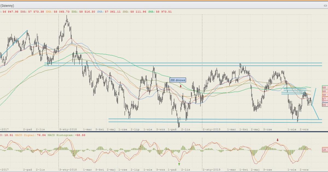328x172 pixels.
Task: Click the MACD value label on right axis
Action: click(325, 150)
